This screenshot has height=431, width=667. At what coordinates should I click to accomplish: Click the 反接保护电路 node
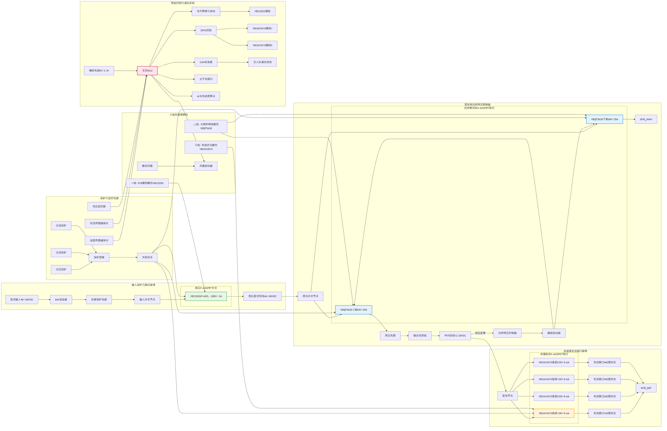(99, 300)
